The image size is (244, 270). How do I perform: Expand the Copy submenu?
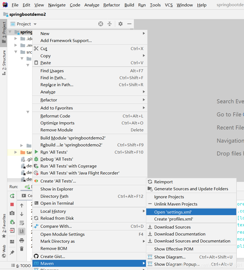(90, 56)
